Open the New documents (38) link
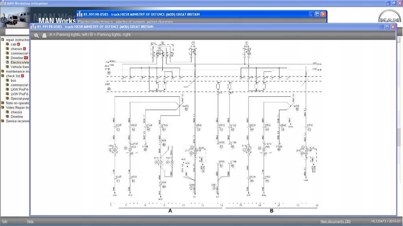 point(335,221)
